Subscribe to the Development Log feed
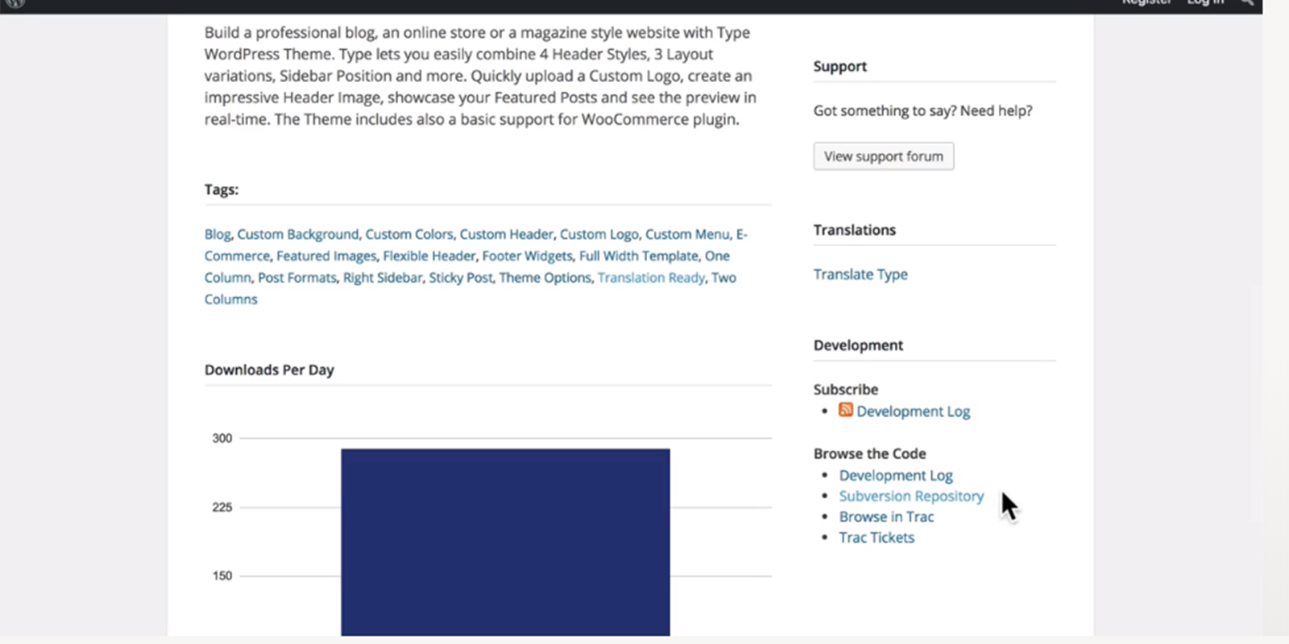 (x=914, y=411)
